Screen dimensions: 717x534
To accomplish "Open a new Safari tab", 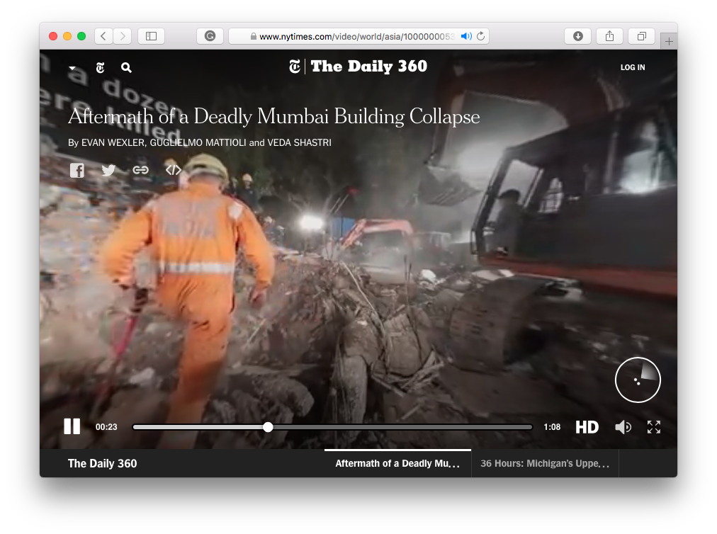I will (669, 42).
